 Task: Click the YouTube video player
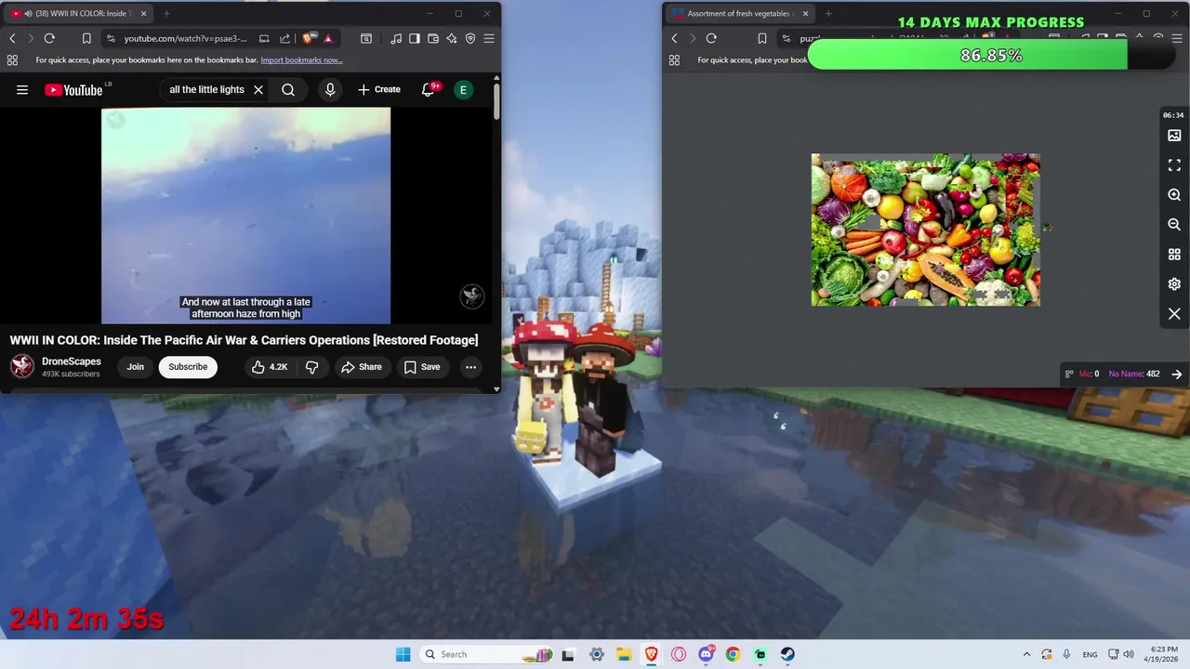click(x=245, y=216)
